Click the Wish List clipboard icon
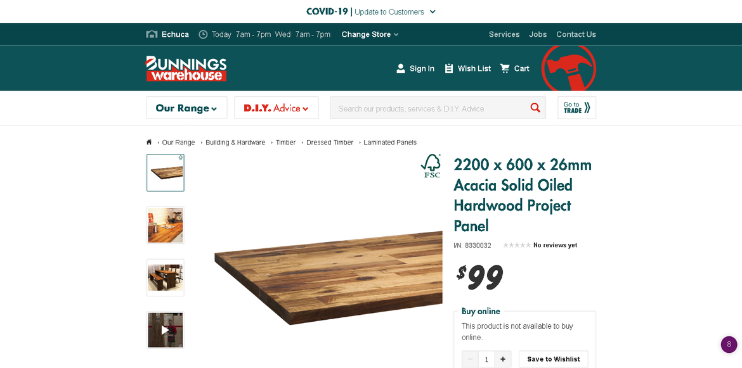Image resolution: width=742 pixels, height=368 pixels. (449, 68)
